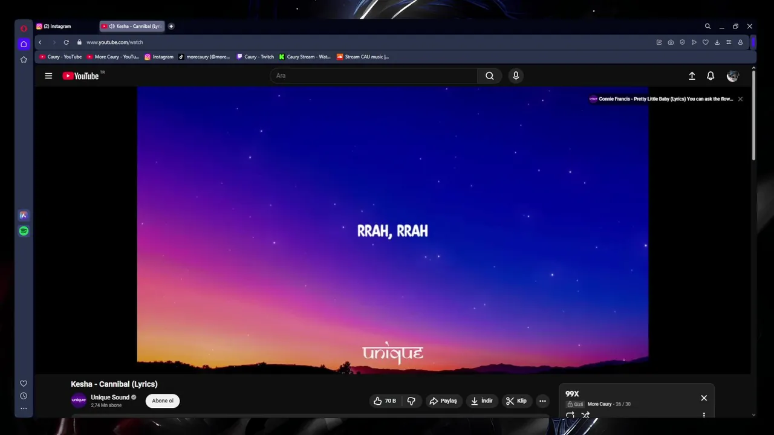The width and height of the screenshot is (774, 435).
Task: Click the video player to pause
Action: click(x=392, y=230)
